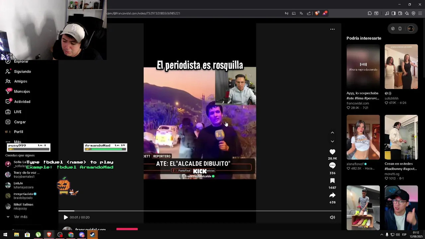Image resolution: width=425 pixels, height=239 pixels.
Task: Save video with bookmark icon
Action: point(332,181)
